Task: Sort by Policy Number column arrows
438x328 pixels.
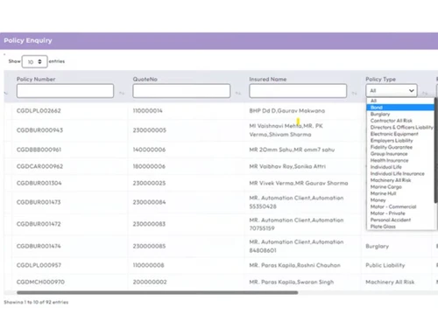Action: [x=122, y=94]
